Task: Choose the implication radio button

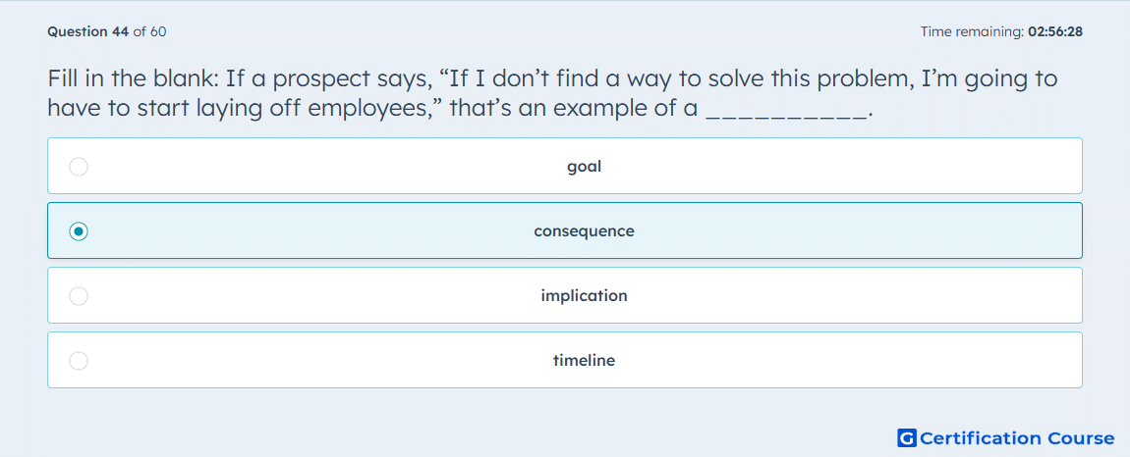Action: pos(79,296)
